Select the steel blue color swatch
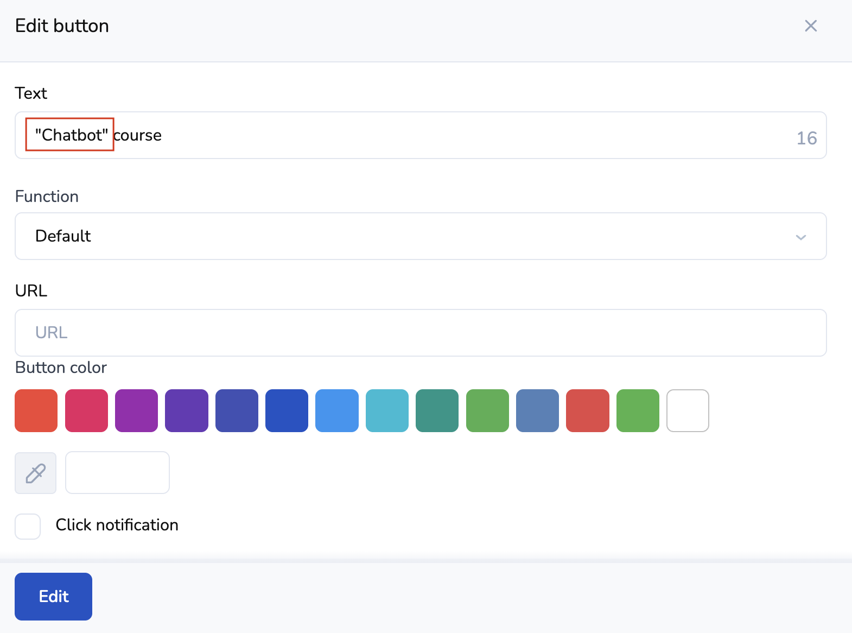Image resolution: width=852 pixels, height=633 pixels. pos(537,410)
